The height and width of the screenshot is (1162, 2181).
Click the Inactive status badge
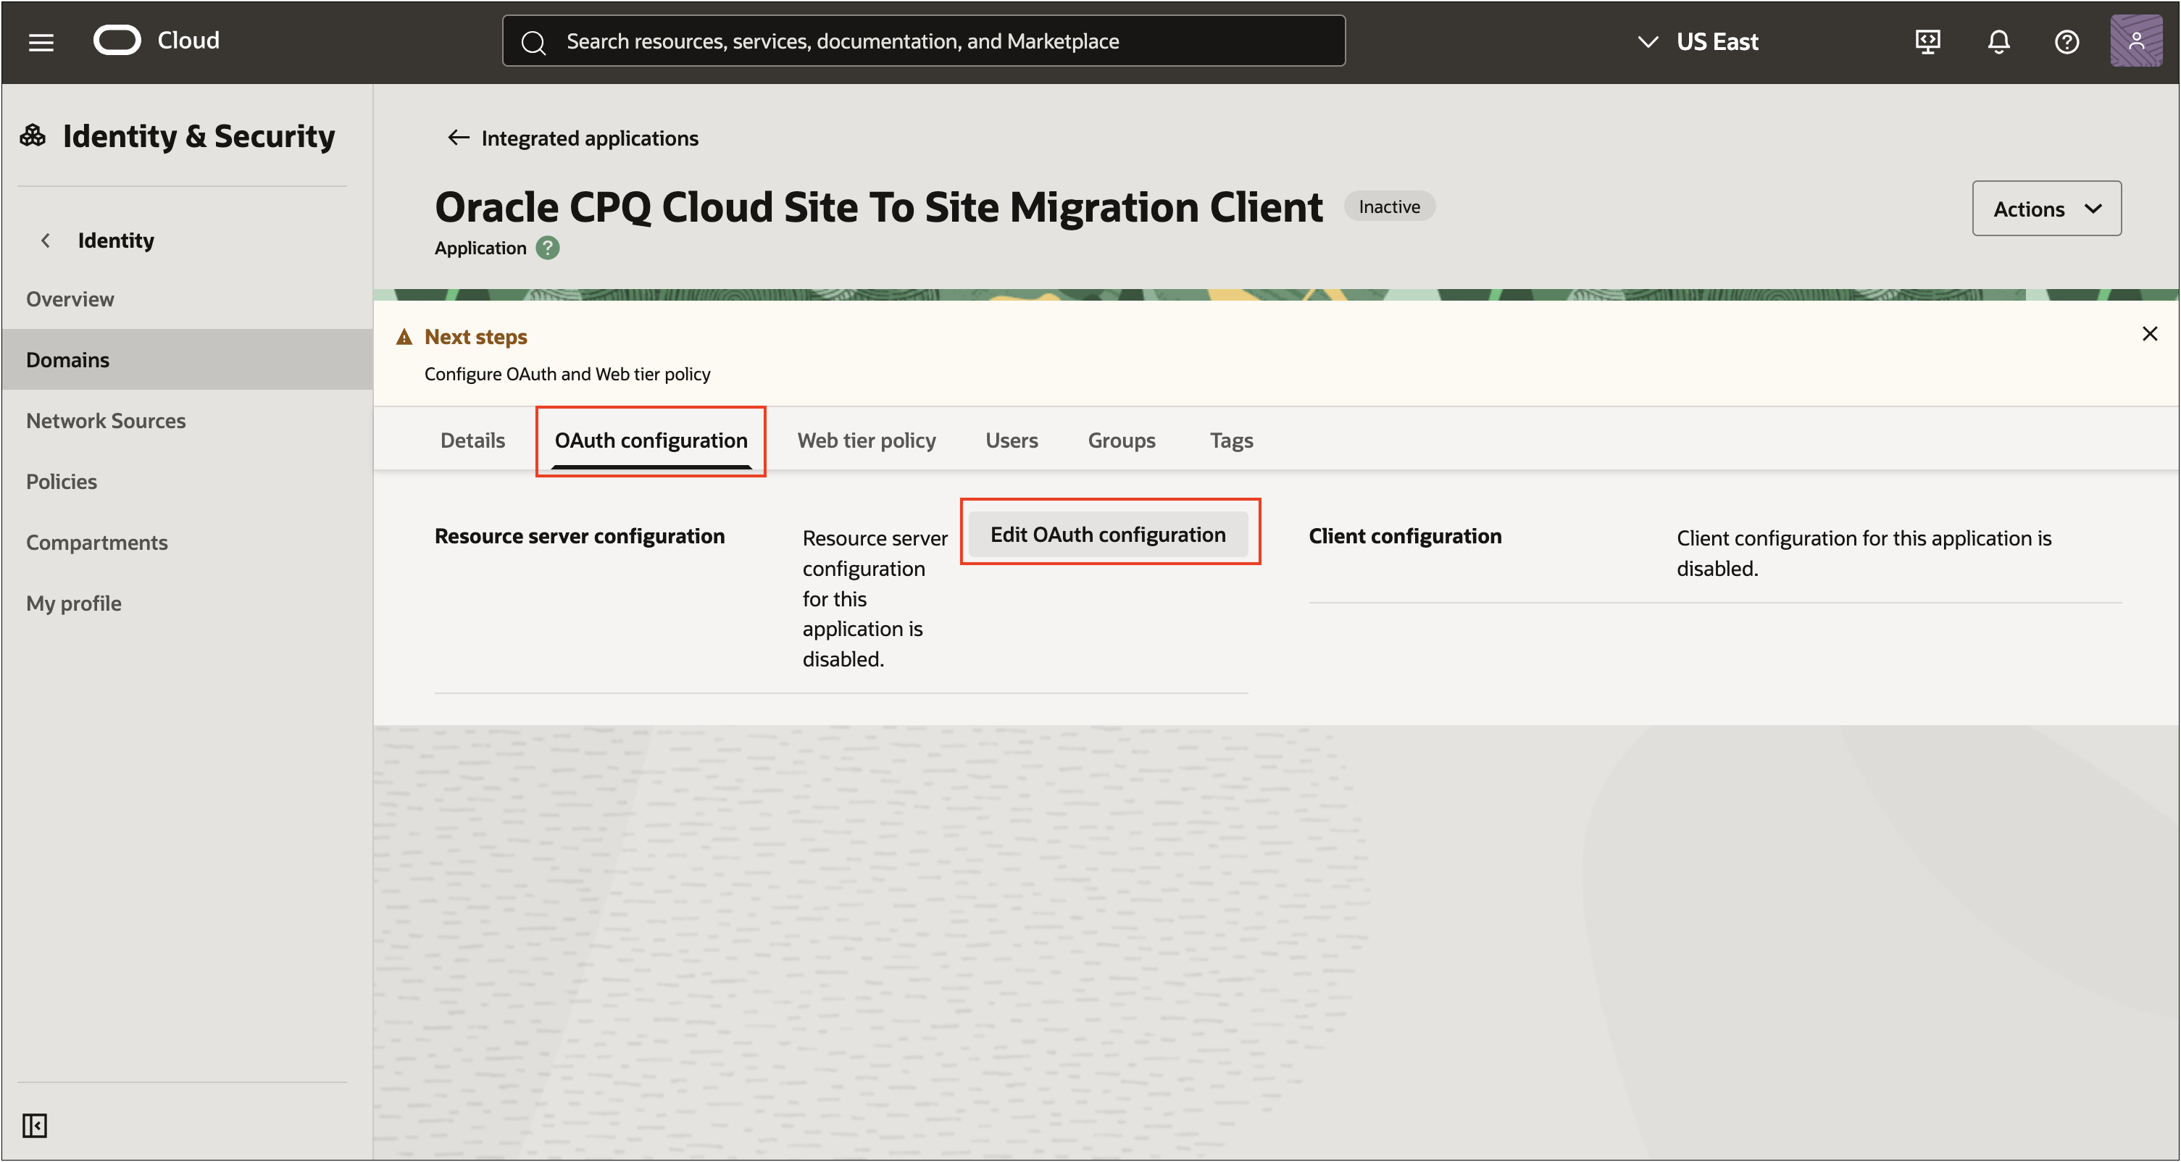1388,206
